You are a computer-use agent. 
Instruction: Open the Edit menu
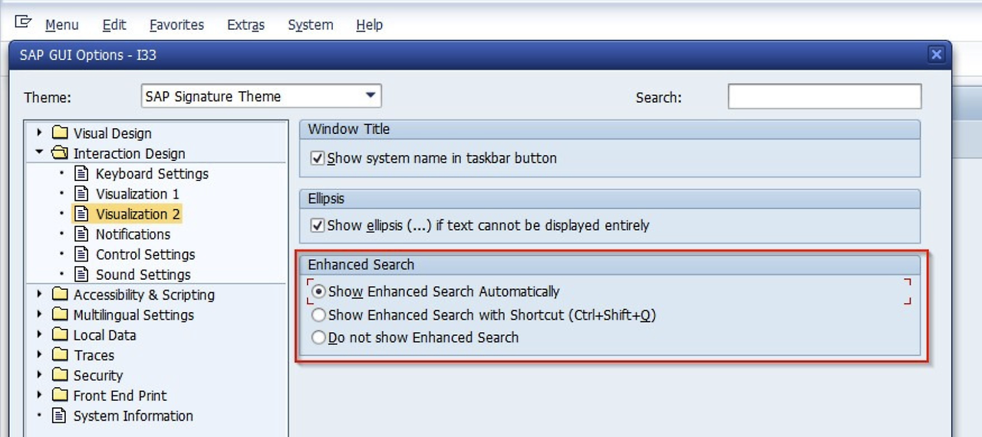tap(114, 25)
